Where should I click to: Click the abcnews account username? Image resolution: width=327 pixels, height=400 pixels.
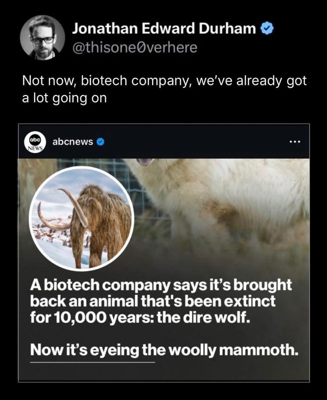click(x=73, y=141)
